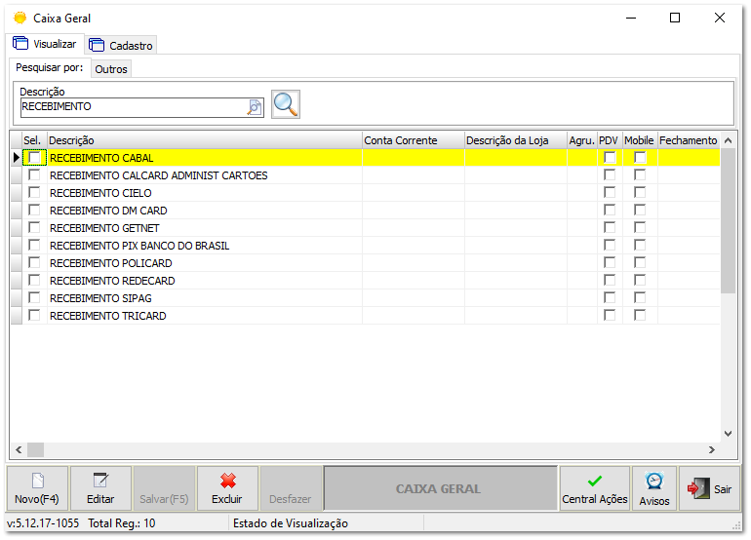Select row RECEBIMENTO TRICARD
The width and height of the screenshot is (751, 540).
365,316
